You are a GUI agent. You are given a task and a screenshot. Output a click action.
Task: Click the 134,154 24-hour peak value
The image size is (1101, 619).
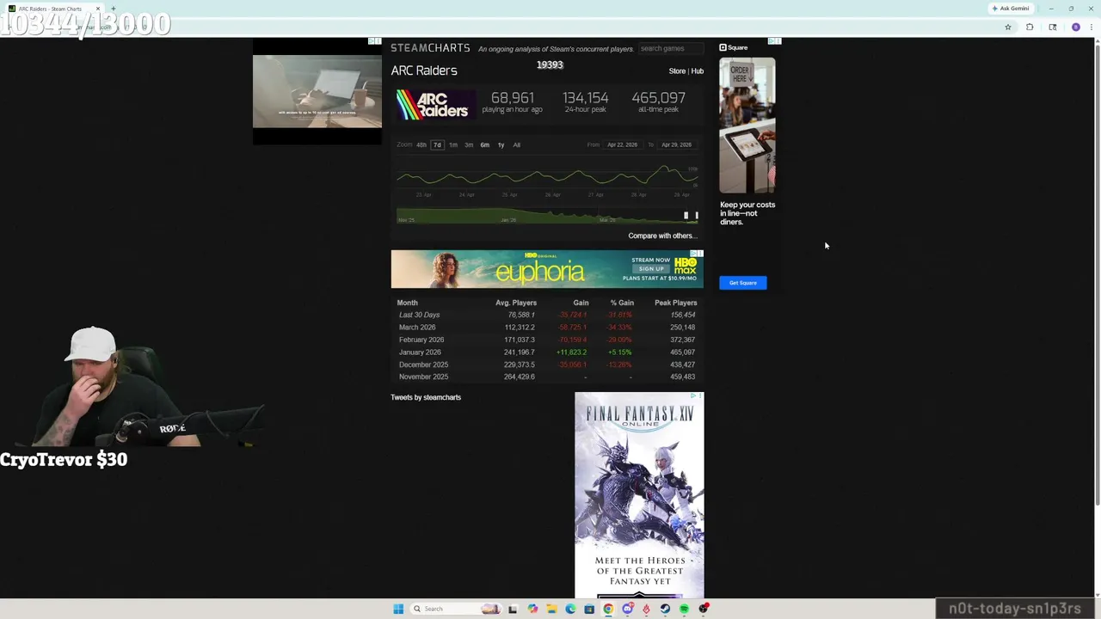point(585,98)
